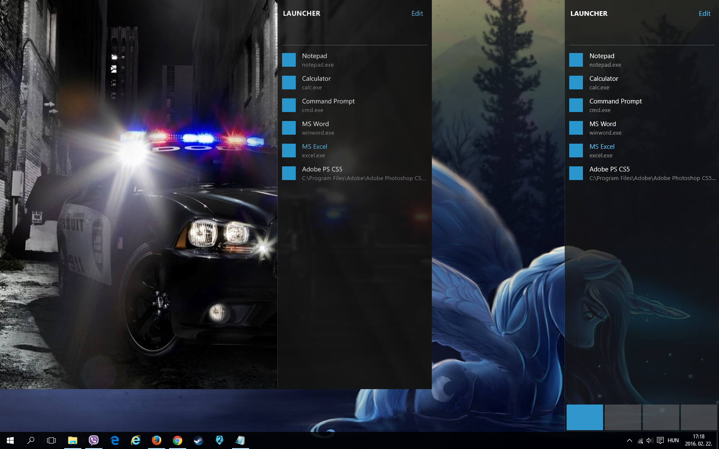Image resolution: width=719 pixels, height=449 pixels.
Task: Open Firefox from the taskbar
Action: click(x=157, y=440)
